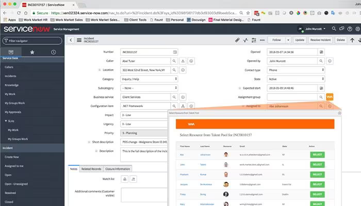Open the more options ellipsis menu
This screenshot has width=361, height=206.
pyautogui.click(x=262, y=40)
